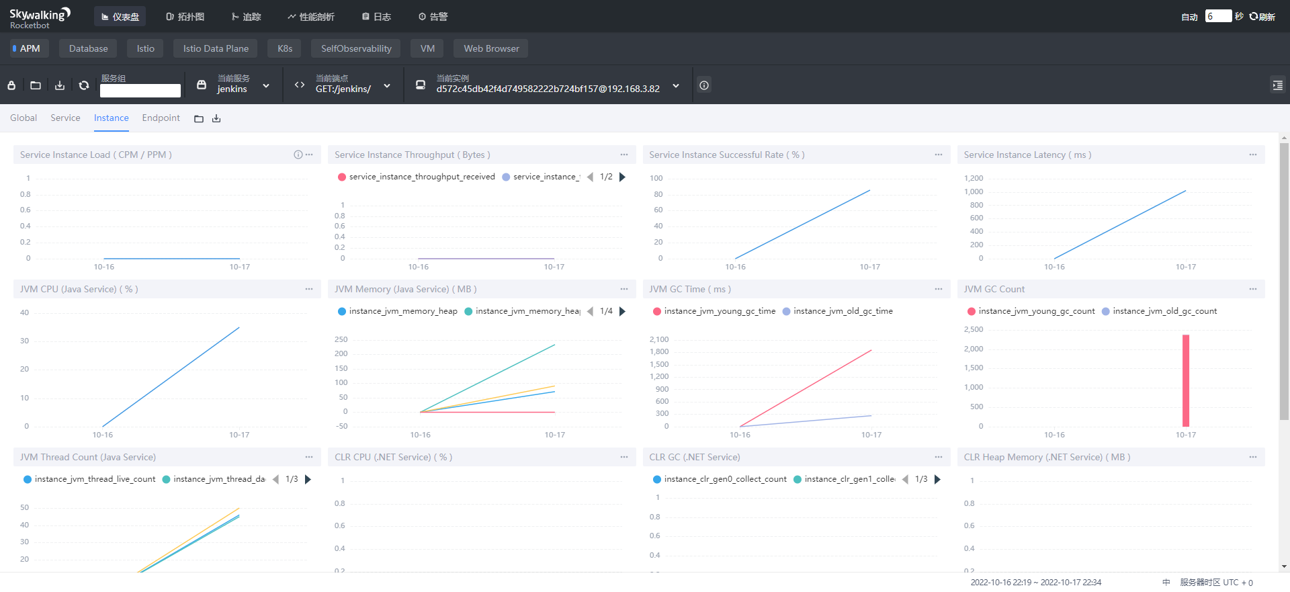Open more menu on Service Instance Throughput
Screen dimensions: 1290x592
[x=624, y=155]
